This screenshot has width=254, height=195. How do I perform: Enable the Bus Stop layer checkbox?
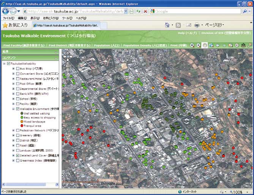pos(18,69)
